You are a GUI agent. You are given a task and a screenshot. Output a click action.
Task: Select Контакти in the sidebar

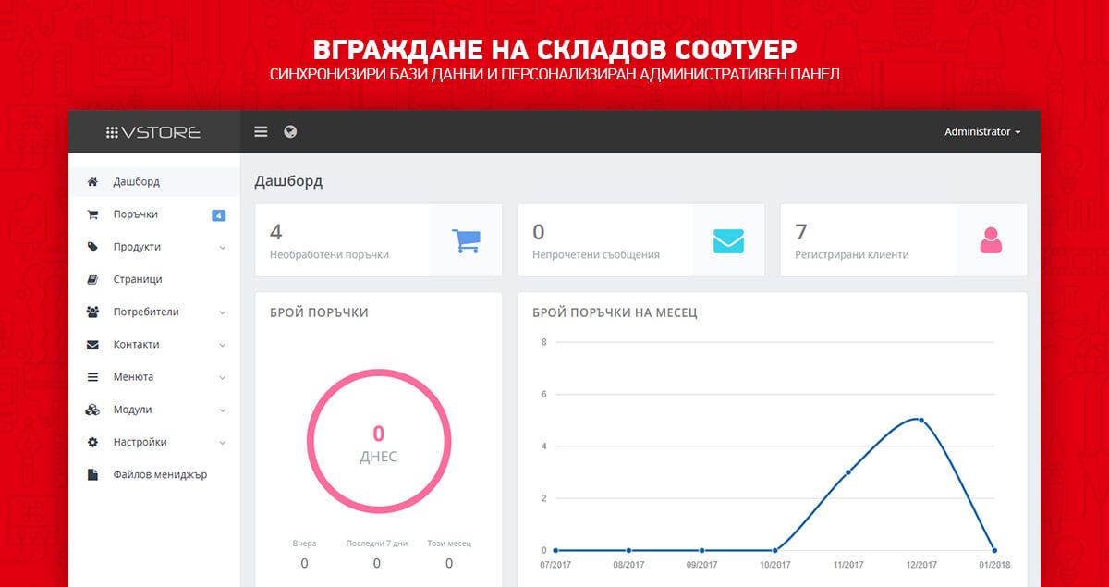[136, 345]
